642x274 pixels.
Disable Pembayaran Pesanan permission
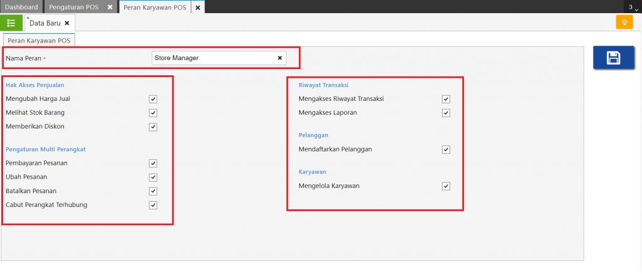(x=153, y=163)
